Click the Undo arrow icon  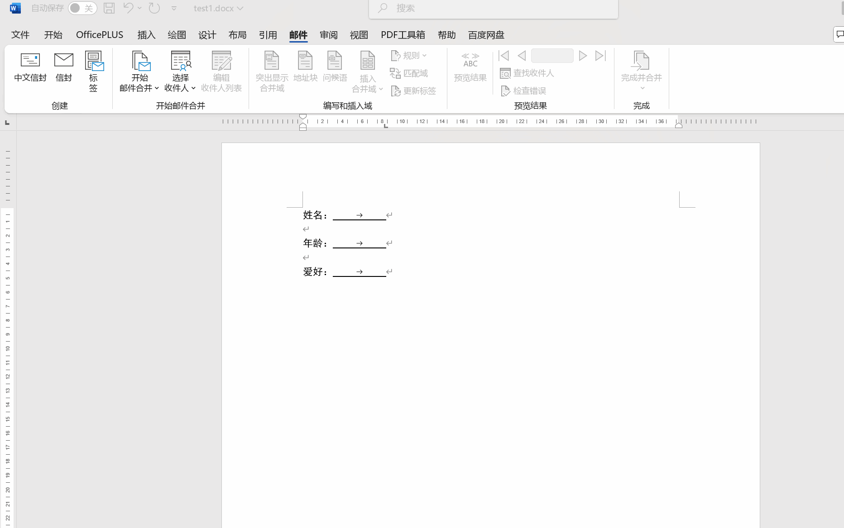pyautogui.click(x=128, y=8)
